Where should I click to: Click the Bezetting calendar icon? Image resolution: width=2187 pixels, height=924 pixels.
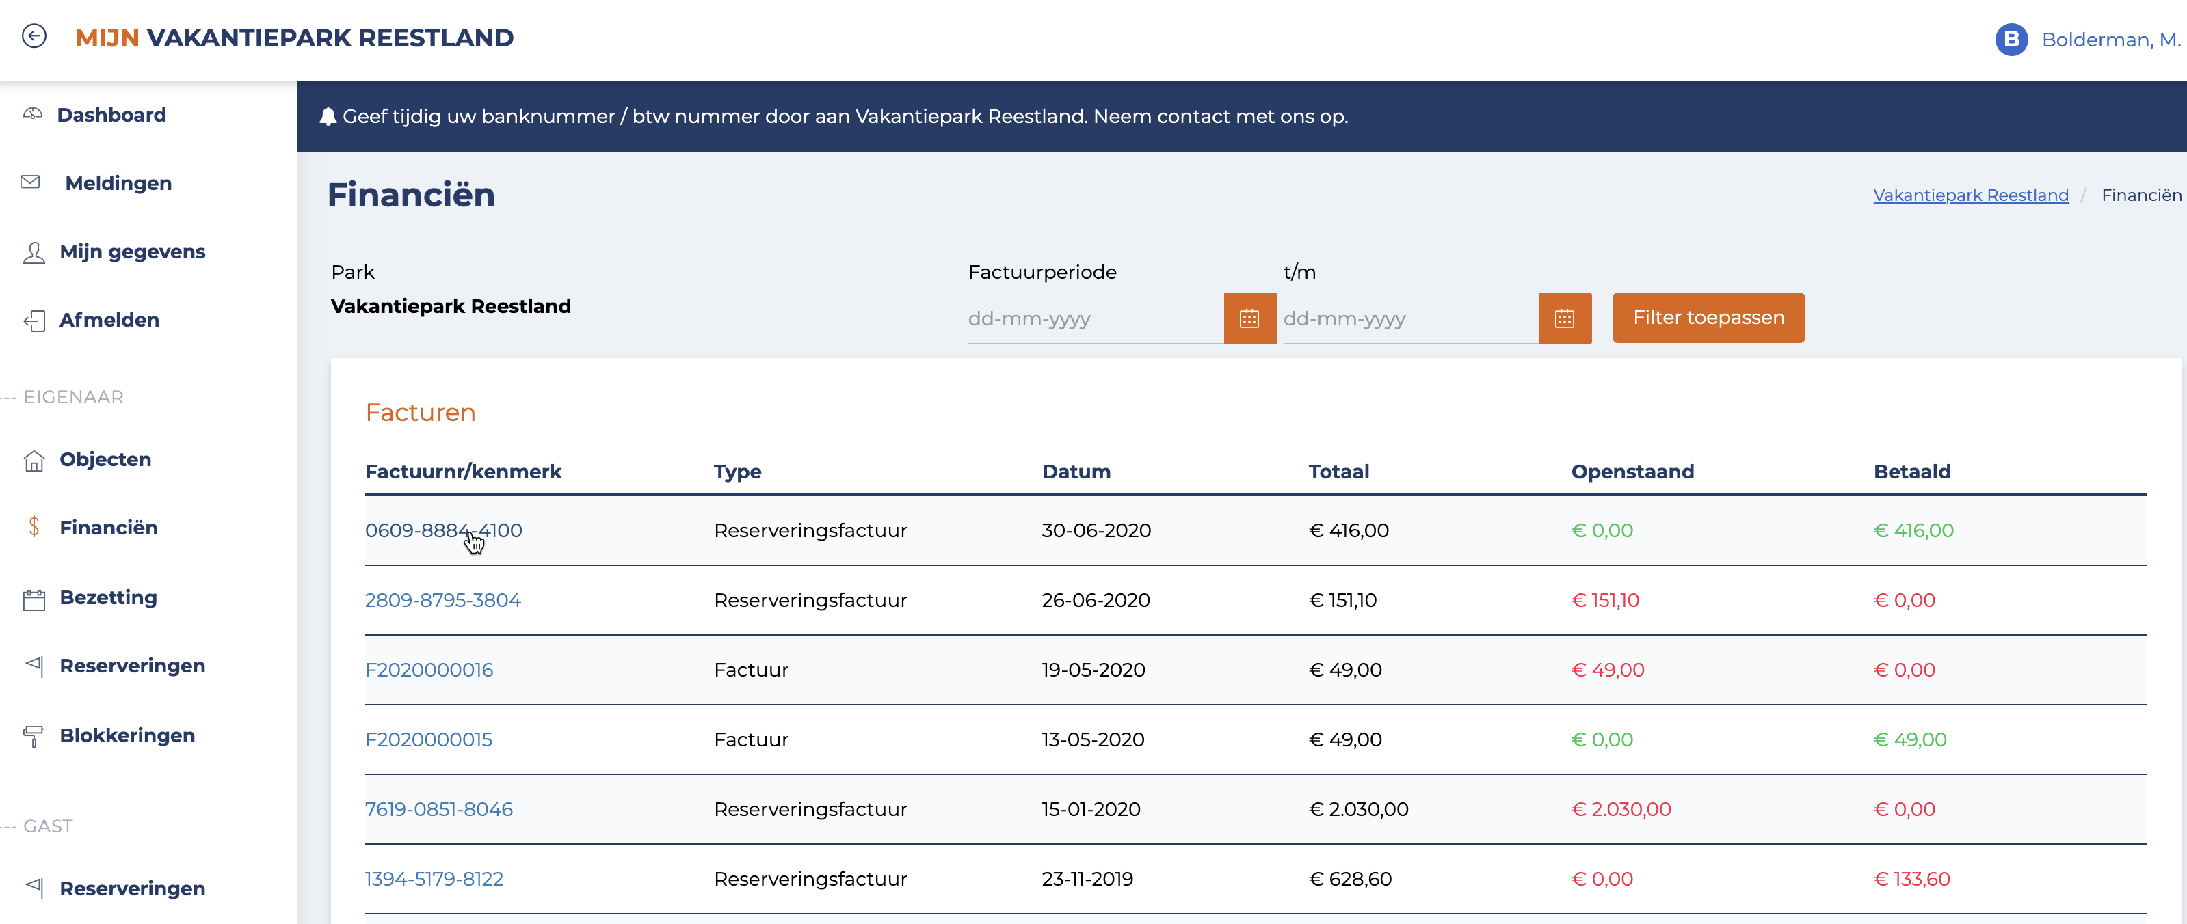34,599
